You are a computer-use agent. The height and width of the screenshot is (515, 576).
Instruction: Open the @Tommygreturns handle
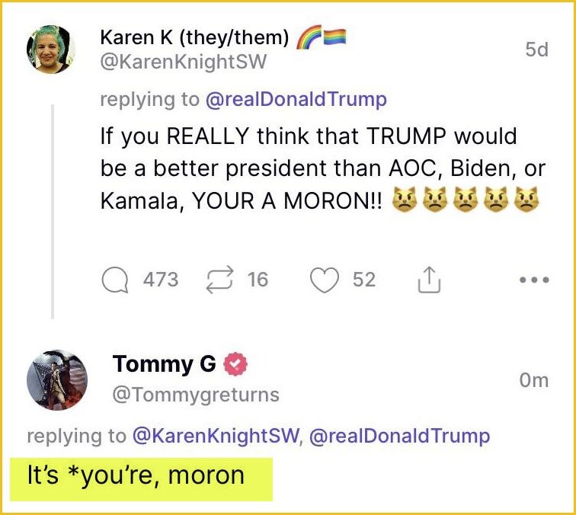(x=196, y=395)
